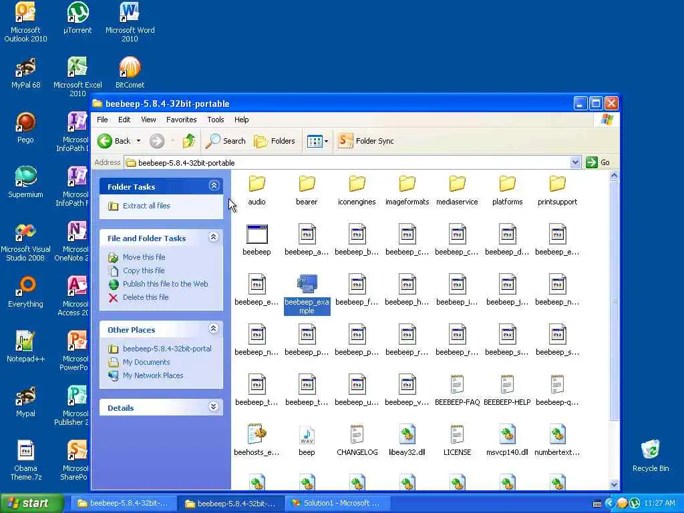Image resolution: width=684 pixels, height=513 pixels.
Task: Click Delete this file link
Action: coord(146,297)
